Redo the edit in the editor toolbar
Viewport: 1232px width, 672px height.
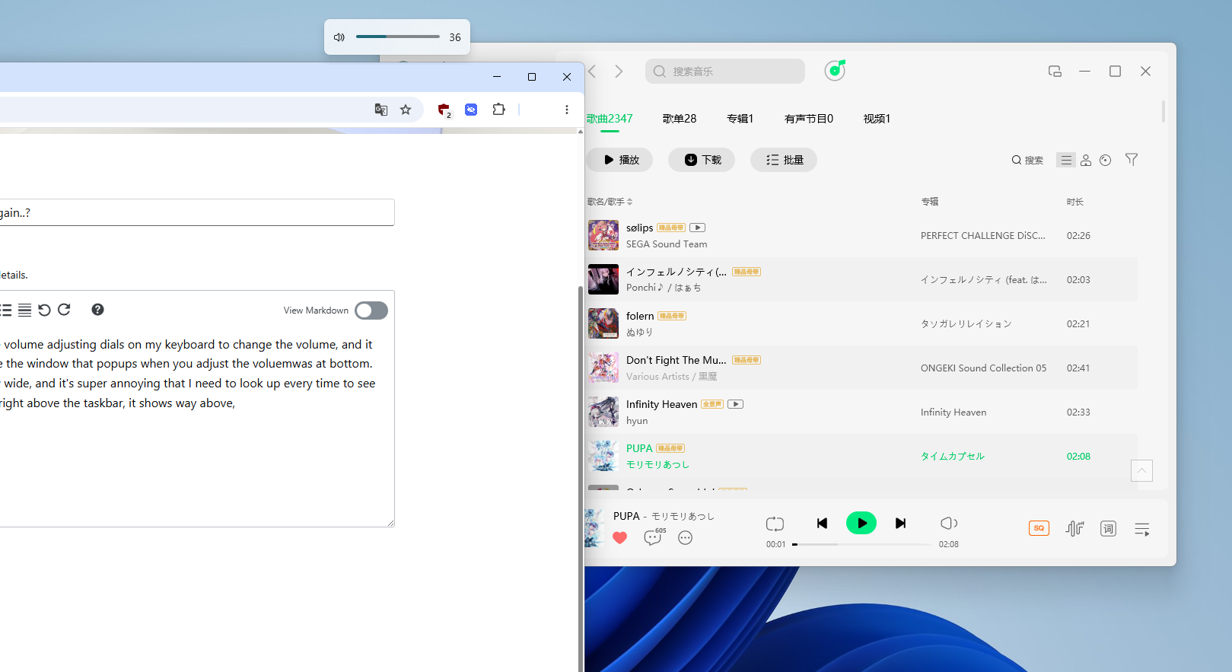(64, 310)
